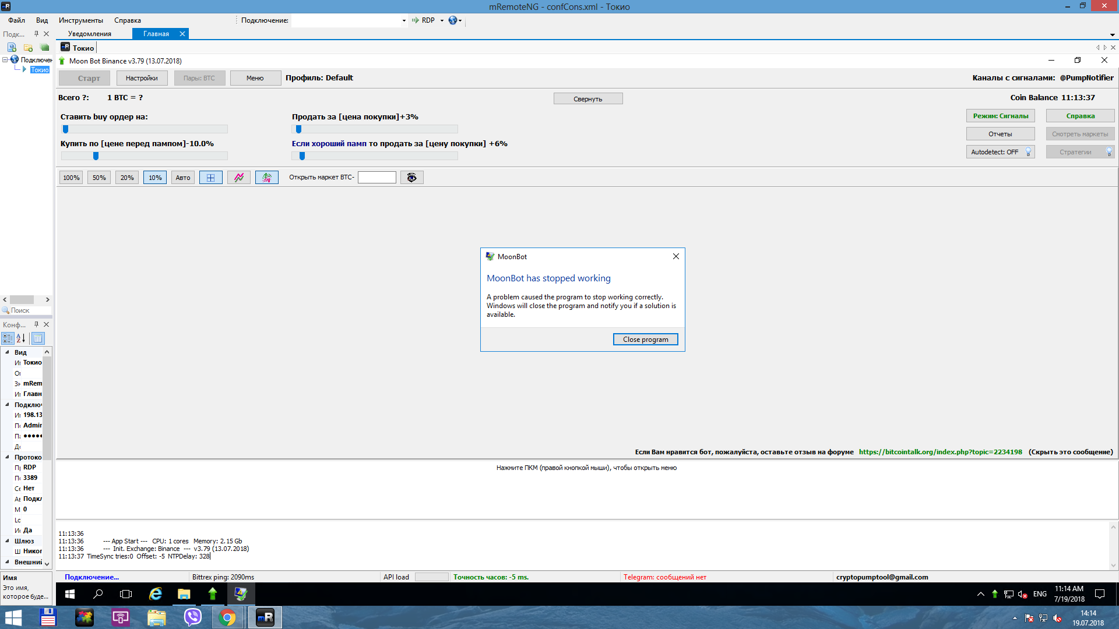This screenshot has width=1119, height=629.
Task: Click the green stacked-windows icon in connections panel
Action: (44, 47)
